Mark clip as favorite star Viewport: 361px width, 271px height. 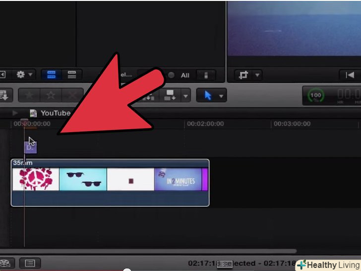click(29, 95)
